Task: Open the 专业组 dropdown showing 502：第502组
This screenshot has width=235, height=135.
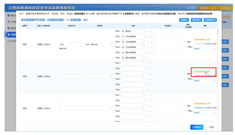Action: click(x=99, y=44)
